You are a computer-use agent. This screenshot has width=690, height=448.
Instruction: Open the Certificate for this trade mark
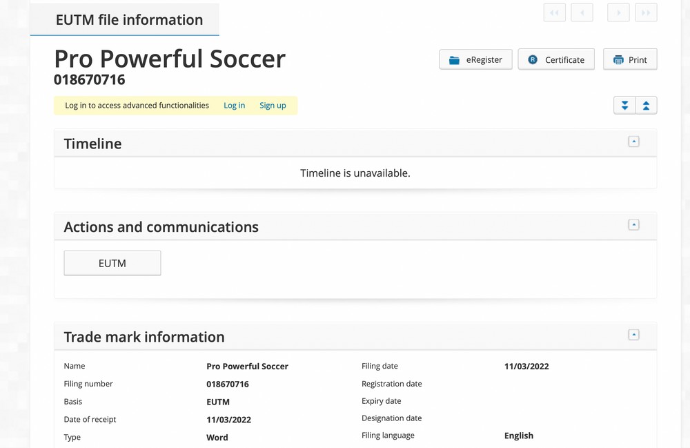point(556,60)
